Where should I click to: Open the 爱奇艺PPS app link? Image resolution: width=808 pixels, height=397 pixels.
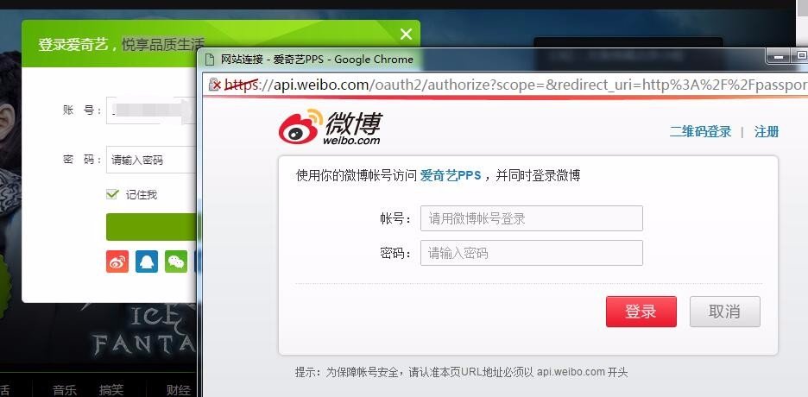click(x=451, y=175)
